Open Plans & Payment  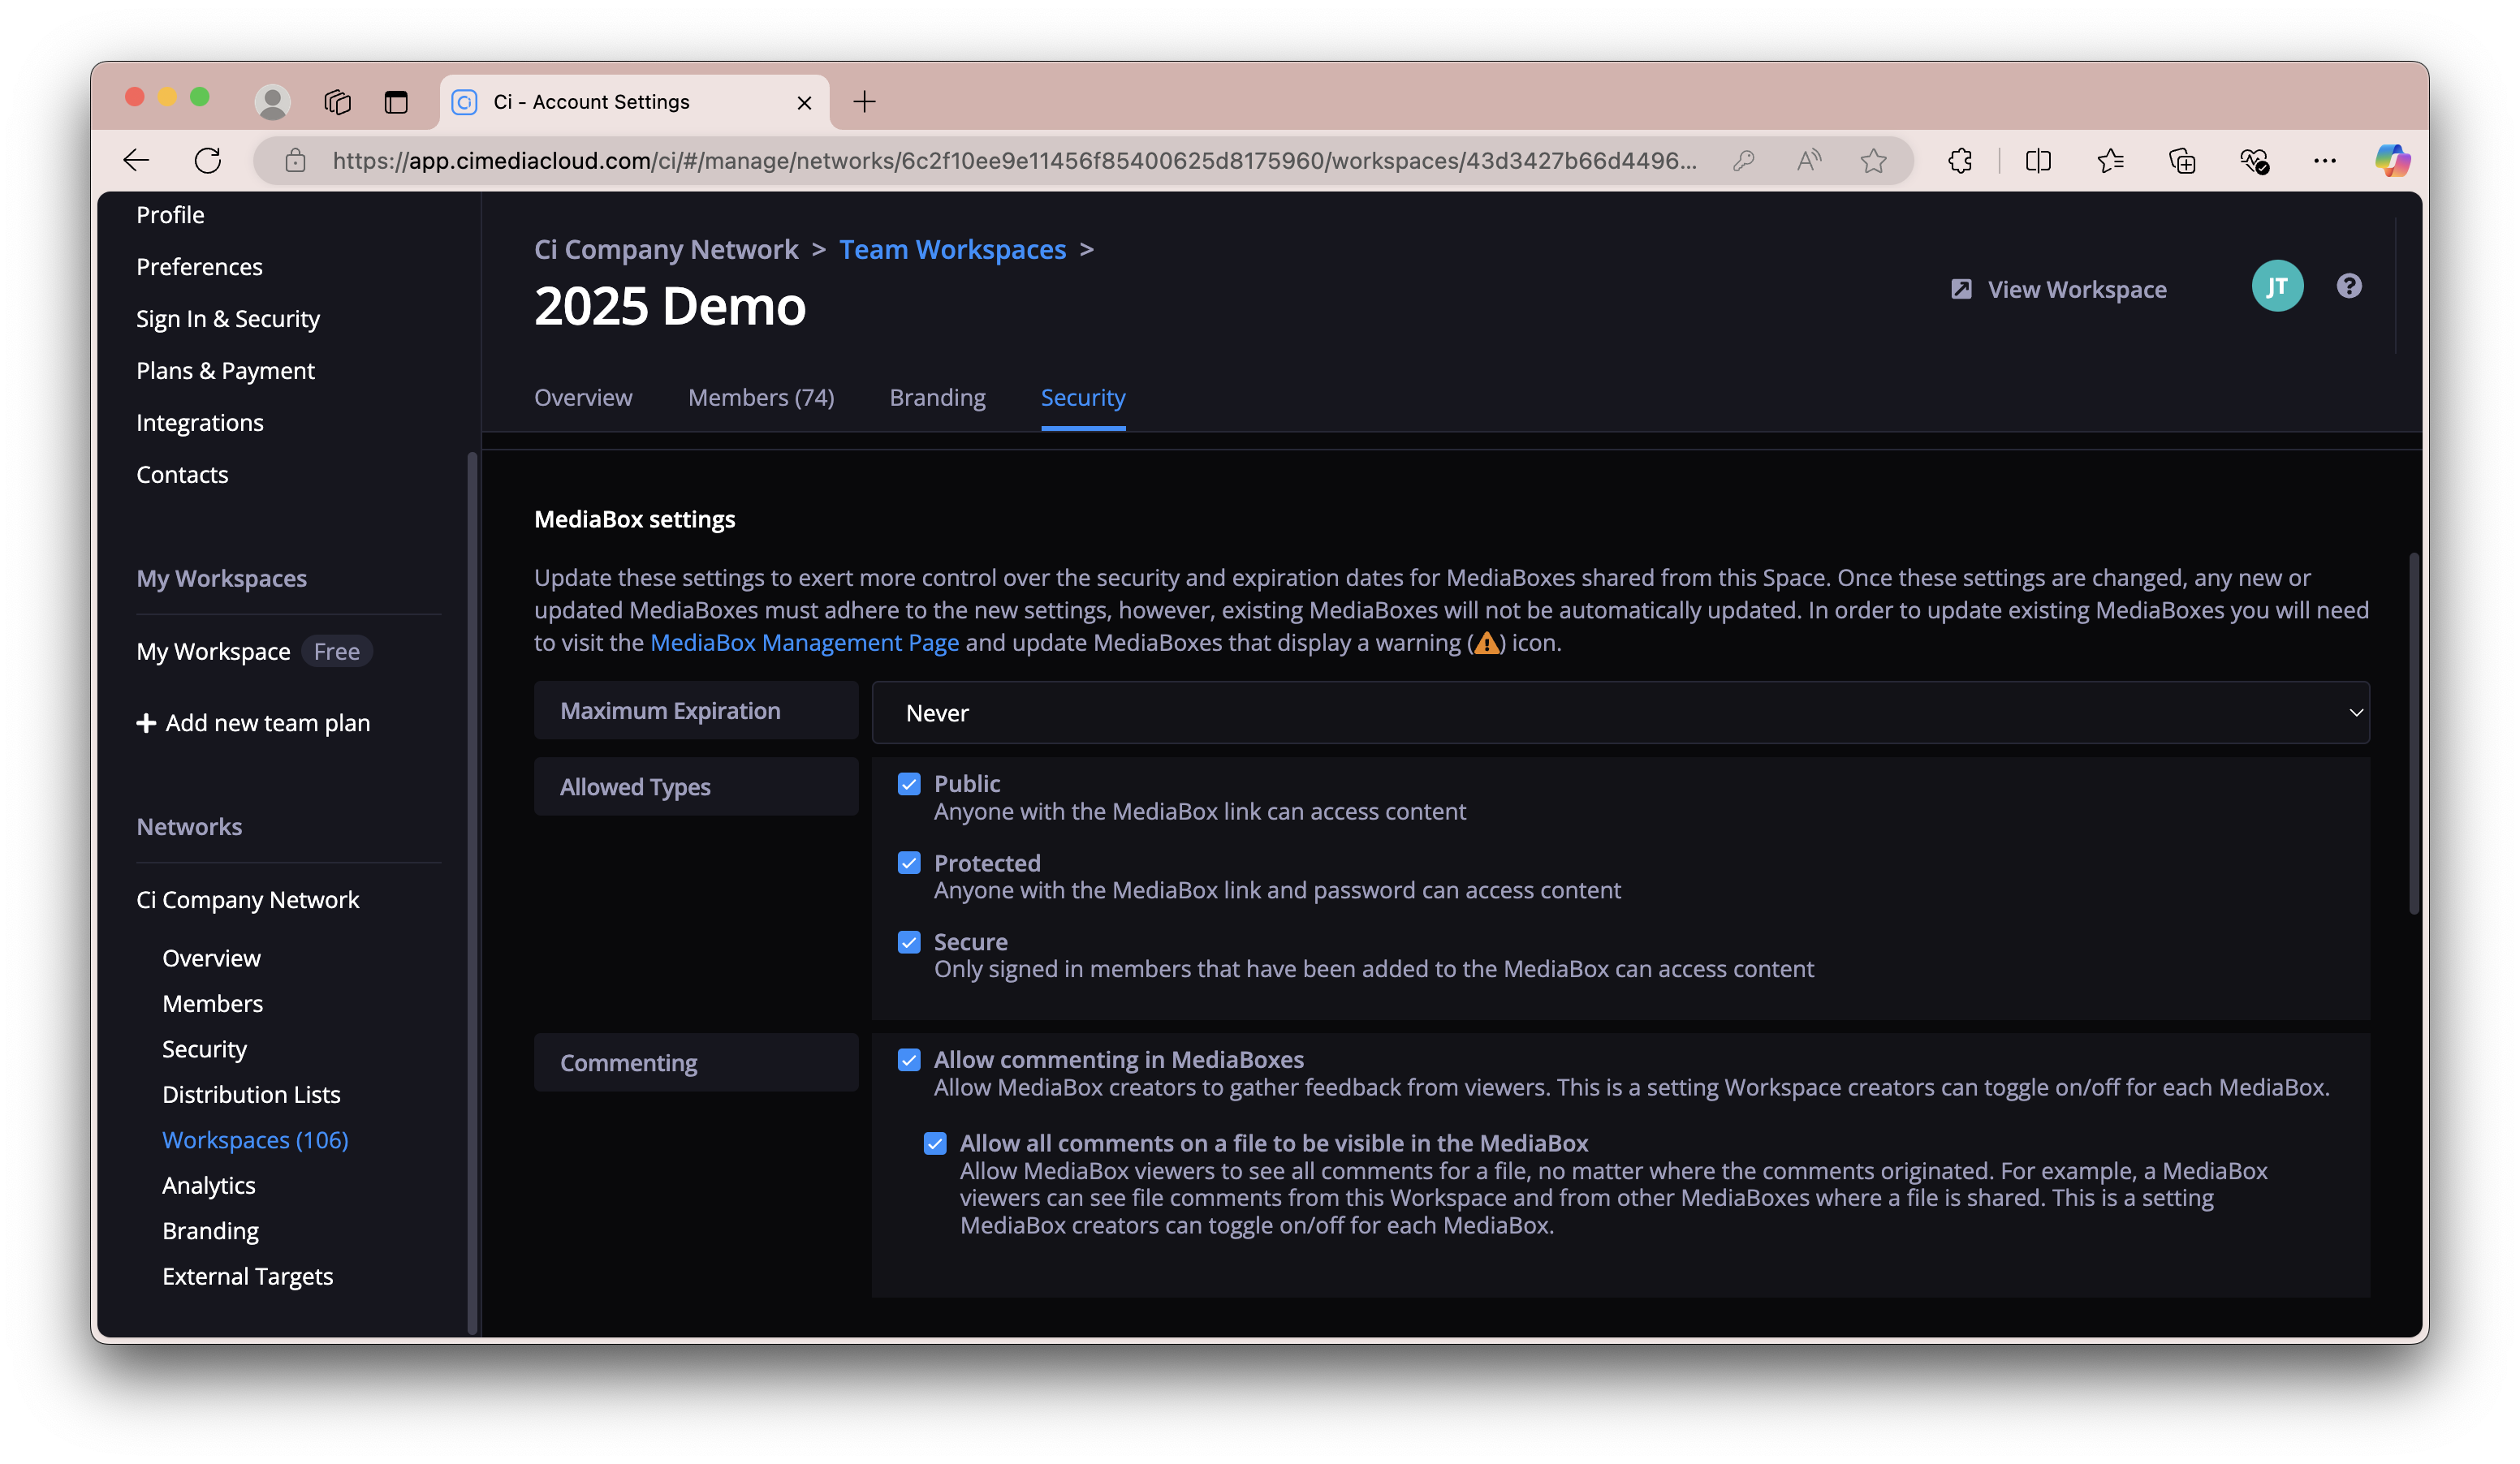(225, 371)
